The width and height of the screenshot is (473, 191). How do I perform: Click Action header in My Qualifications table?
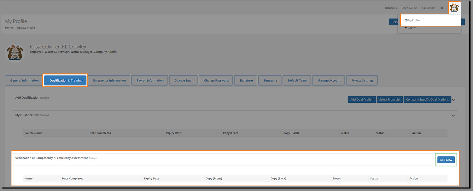pos(417,133)
